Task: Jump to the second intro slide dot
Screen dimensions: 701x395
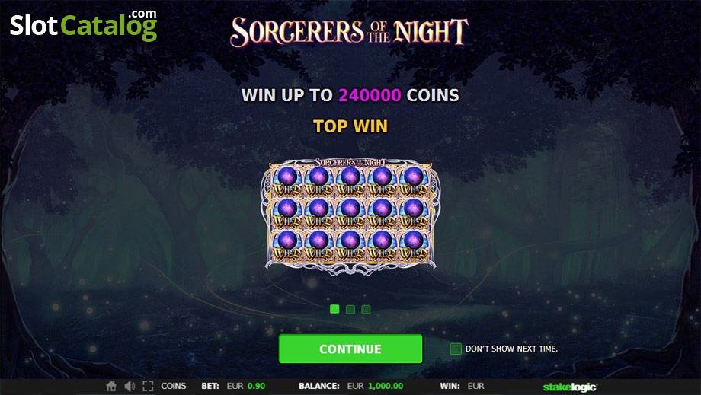Action: [x=350, y=309]
